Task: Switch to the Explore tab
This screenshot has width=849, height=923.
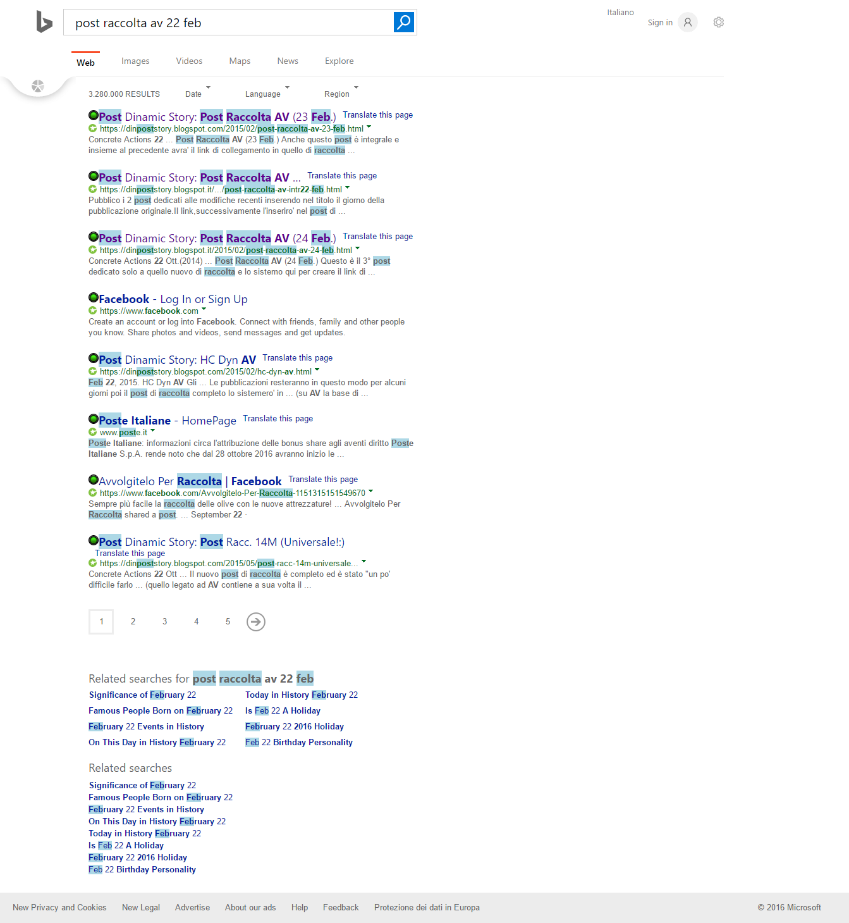Action: point(339,61)
